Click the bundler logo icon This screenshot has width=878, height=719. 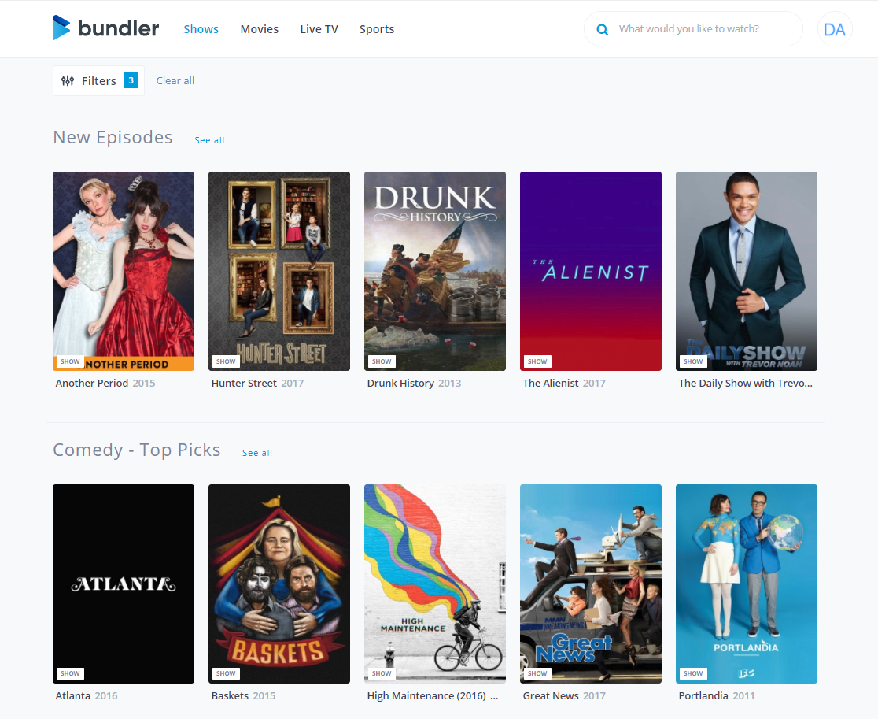point(61,28)
